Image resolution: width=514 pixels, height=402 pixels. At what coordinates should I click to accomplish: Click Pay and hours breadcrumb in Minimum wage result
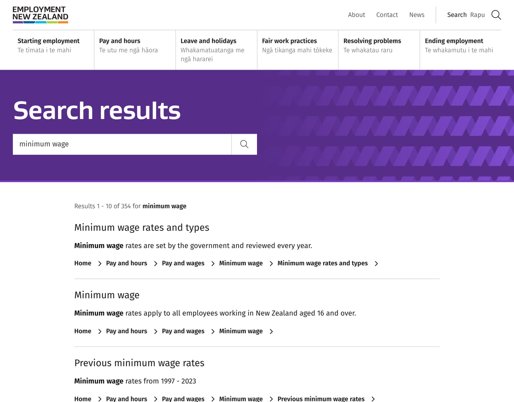pos(127,331)
